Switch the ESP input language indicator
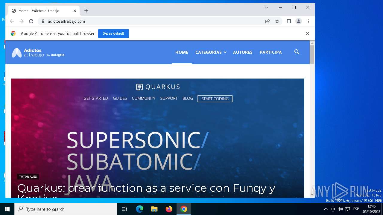Viewport: 383px width, 215px height. click(356, 209)
